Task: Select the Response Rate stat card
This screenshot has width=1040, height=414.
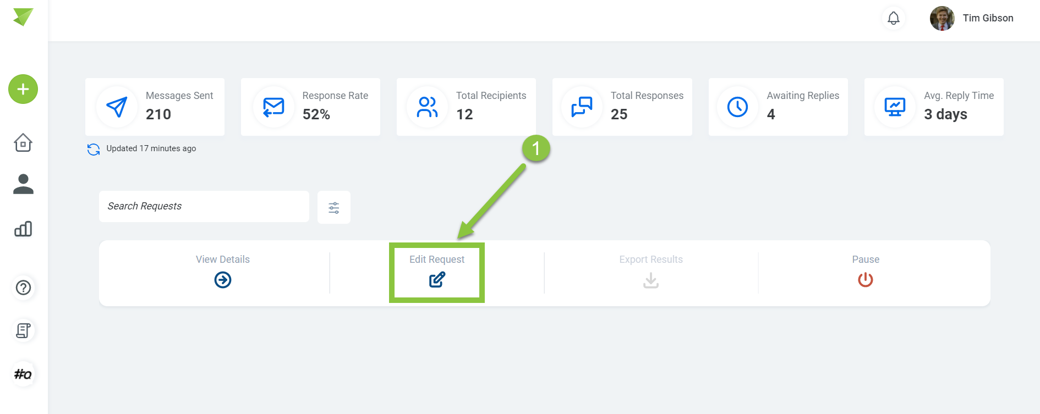Action: point(310,107)
